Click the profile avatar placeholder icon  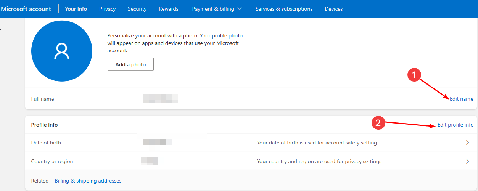(x=61, y=51)
